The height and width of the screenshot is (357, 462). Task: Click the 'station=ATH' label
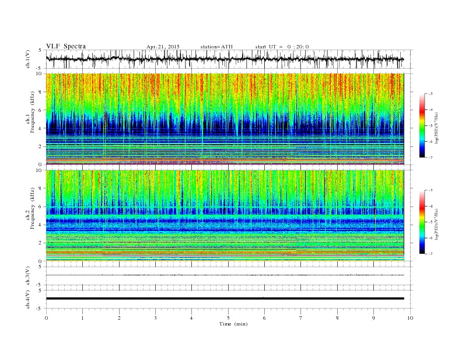[x=216, y=47]
